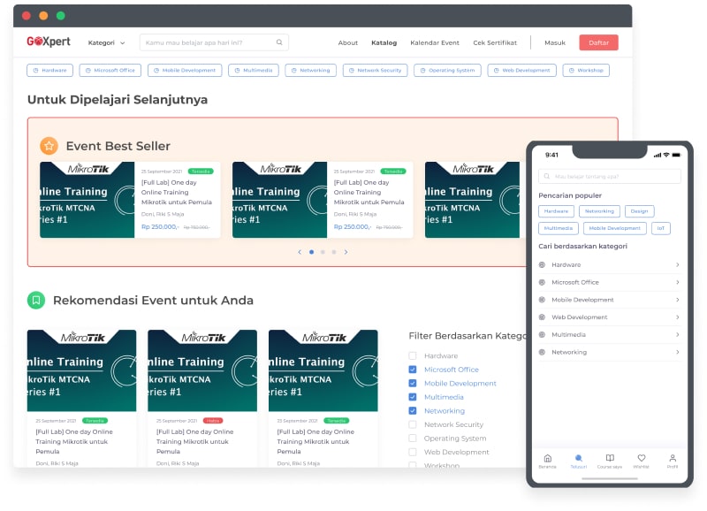This screenshot has height=511, width=707.
Task: Open Course saya book icon
Action: point(609,459)
